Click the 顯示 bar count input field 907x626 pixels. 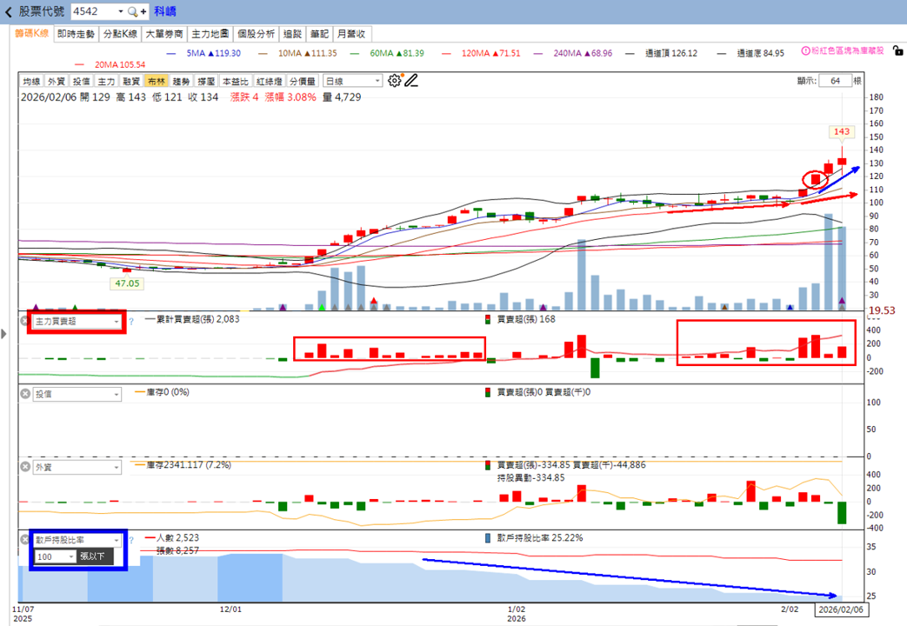(836, 81)
